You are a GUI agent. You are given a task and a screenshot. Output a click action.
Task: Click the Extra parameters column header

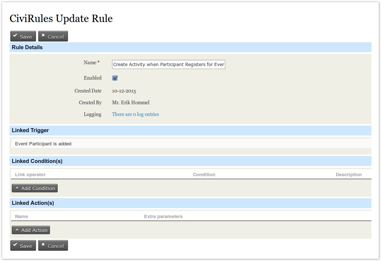[x=163, y=217]
